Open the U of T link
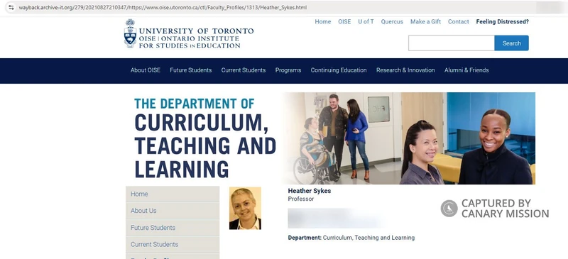This screenshot has width=568, height=259. (366, 22)
